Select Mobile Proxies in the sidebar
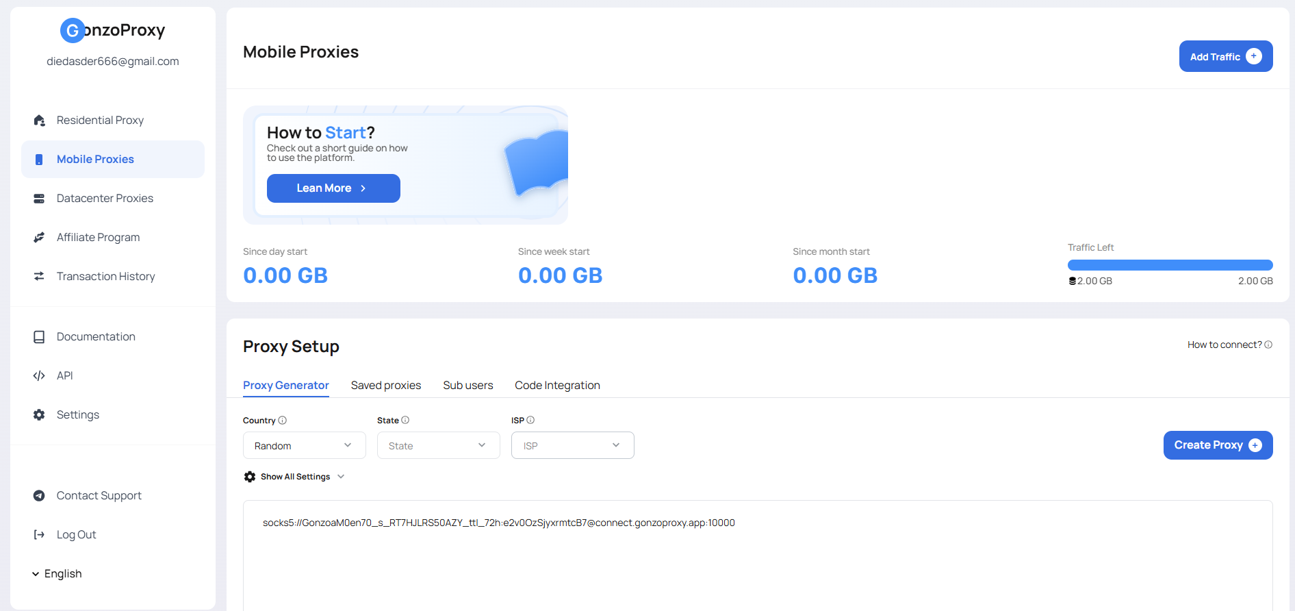Image resolution: width=1295 pixels, height=611 pixels. pos(113,160)
